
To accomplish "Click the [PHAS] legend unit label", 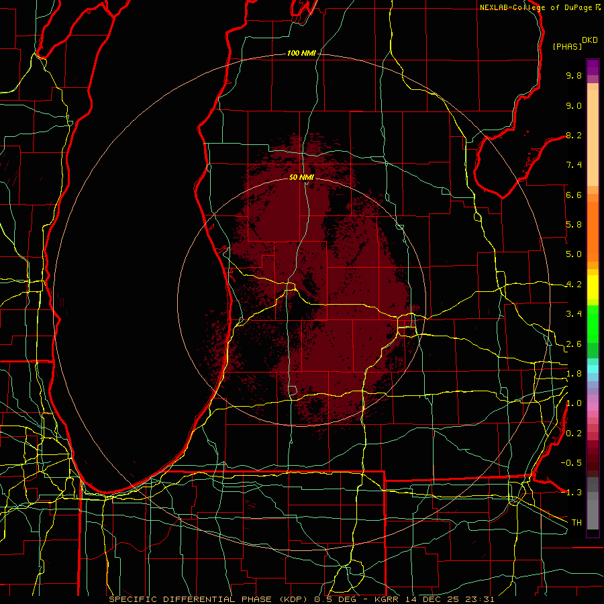I will (567, 46).
